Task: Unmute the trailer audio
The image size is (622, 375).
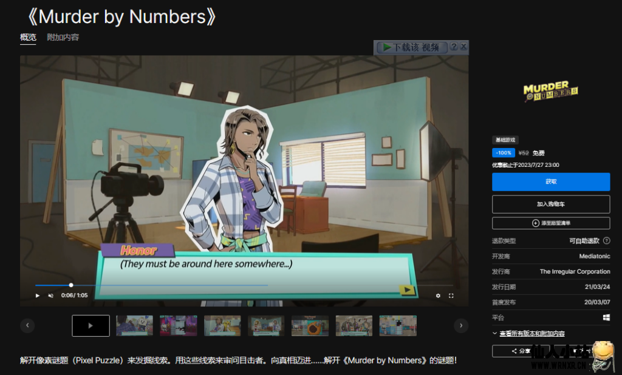Action: 50,296
